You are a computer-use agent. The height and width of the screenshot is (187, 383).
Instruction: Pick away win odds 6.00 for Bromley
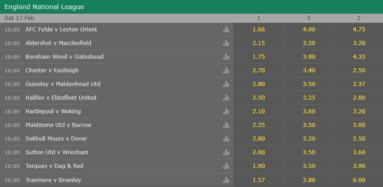(358, 180)
